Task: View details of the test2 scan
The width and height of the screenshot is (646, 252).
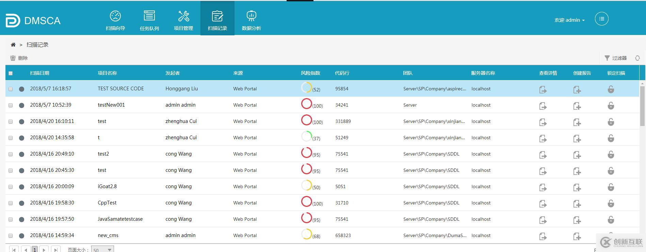Action: click(543, 155)
